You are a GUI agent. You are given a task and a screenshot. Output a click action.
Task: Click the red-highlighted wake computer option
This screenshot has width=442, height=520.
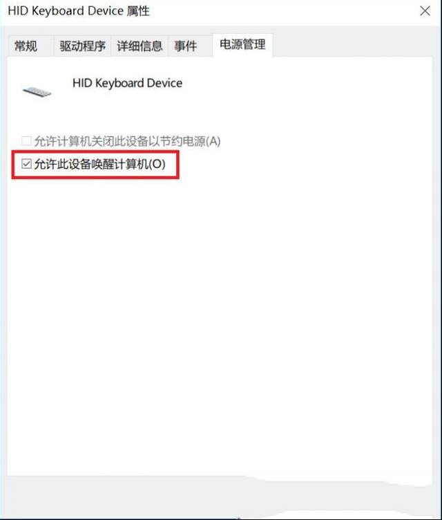point(95,165)
